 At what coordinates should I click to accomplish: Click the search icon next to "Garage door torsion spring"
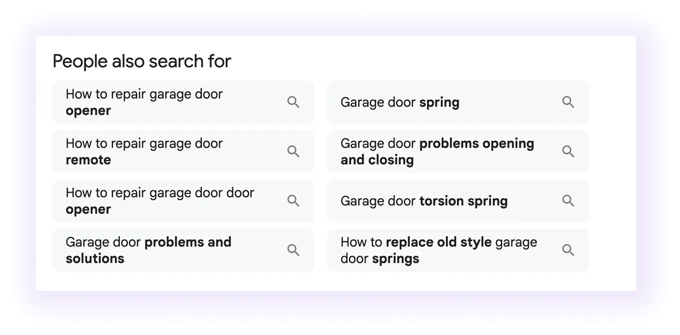(x=568, y=201)
